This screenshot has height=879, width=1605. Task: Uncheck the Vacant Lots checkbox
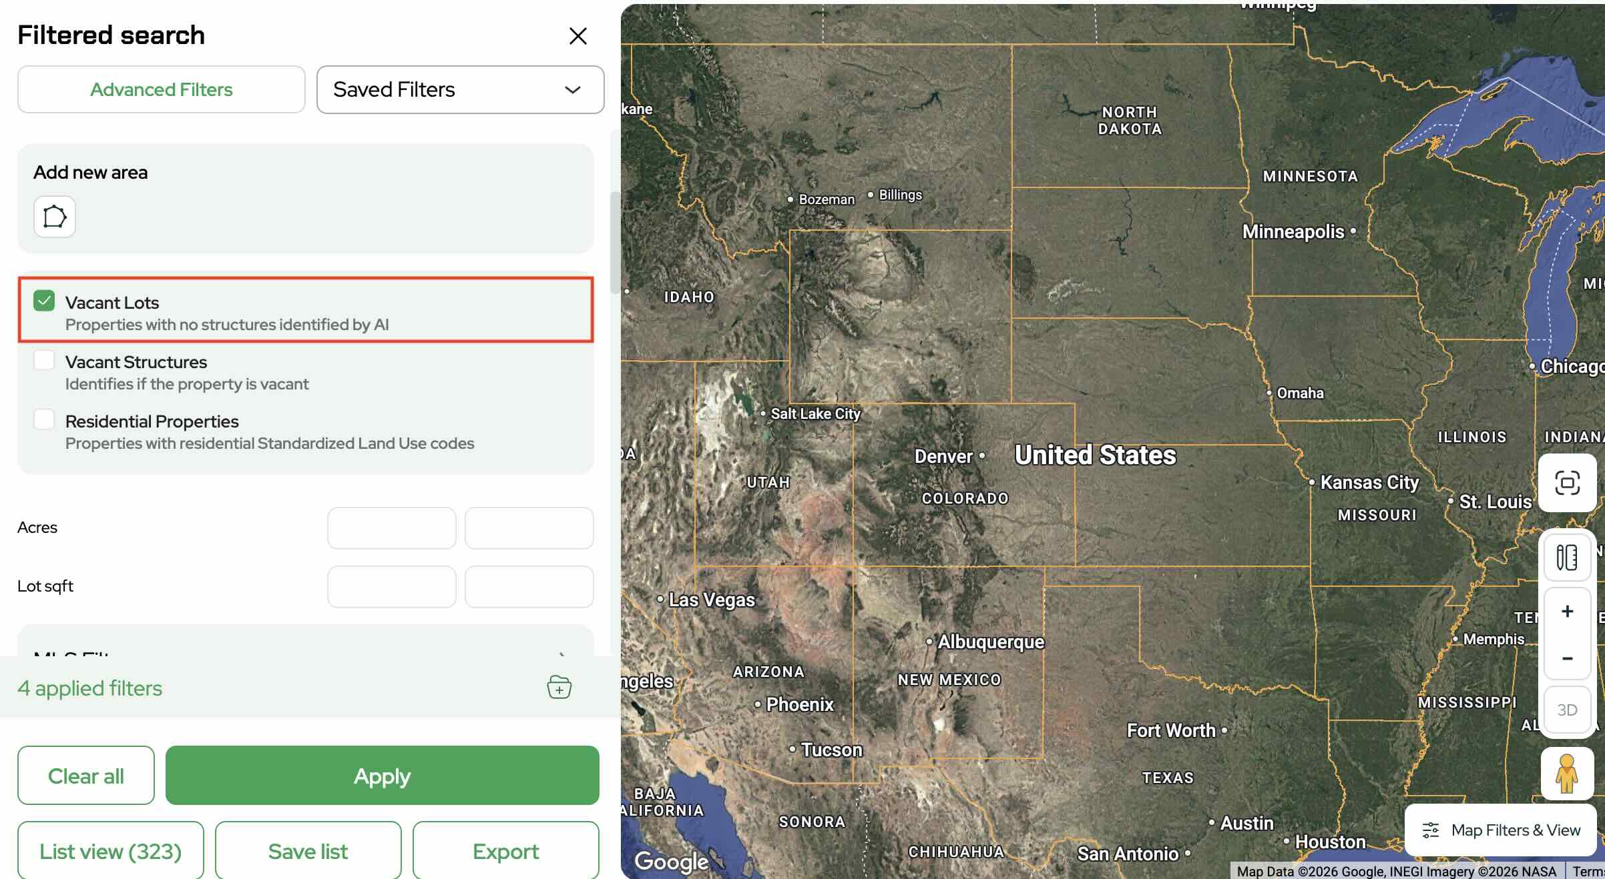tap(44, 301)
